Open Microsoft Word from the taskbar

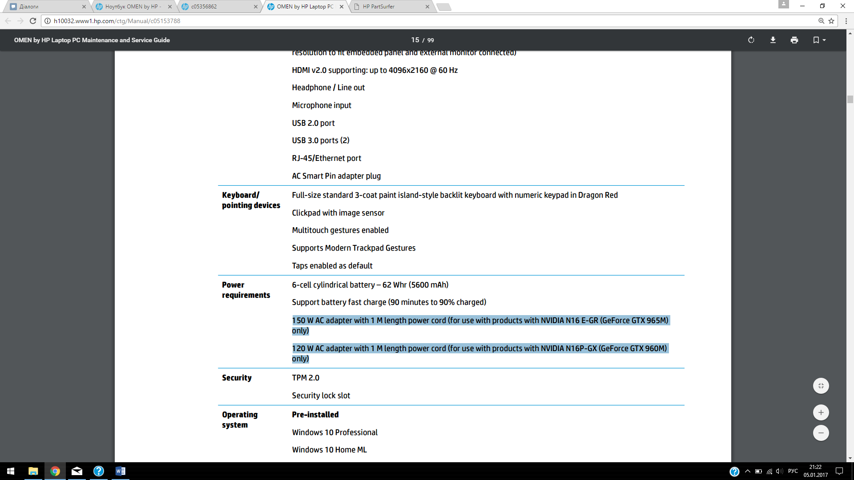click(121, 471)
